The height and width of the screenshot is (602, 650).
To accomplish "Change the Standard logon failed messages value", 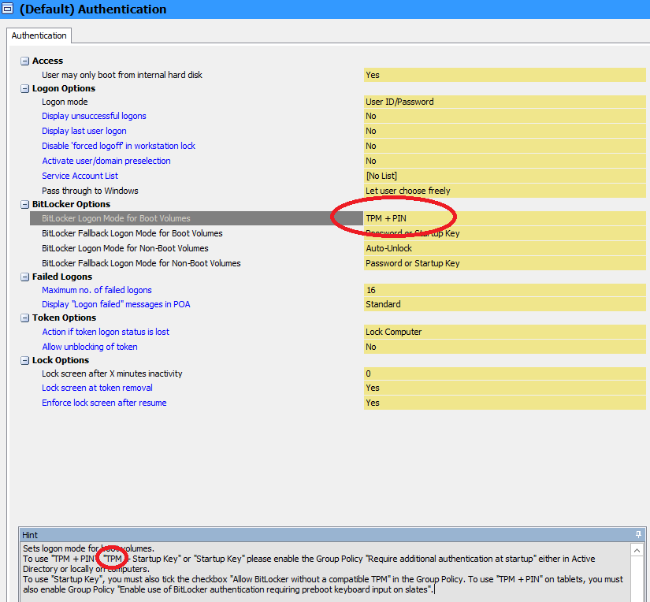I will pyautogui.click(x=504, y=304).
